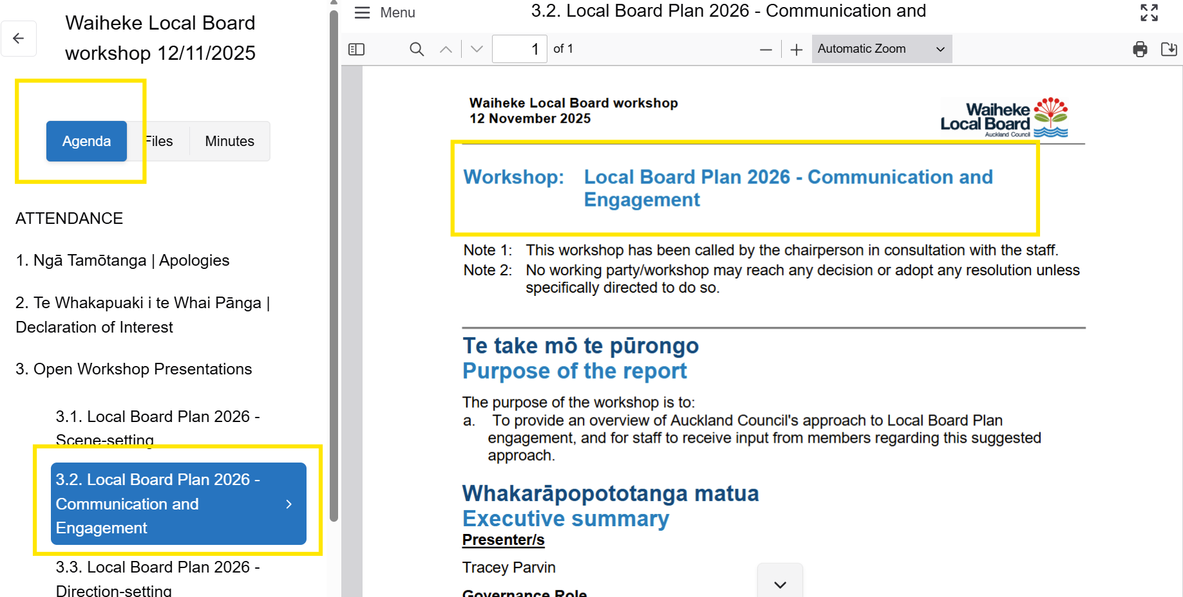
Task: Select the Agenda tab
Action: (86, 141)
